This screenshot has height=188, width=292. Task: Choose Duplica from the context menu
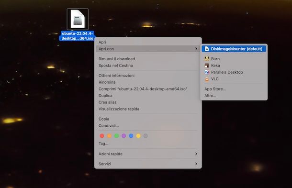(x=148, y=96)
